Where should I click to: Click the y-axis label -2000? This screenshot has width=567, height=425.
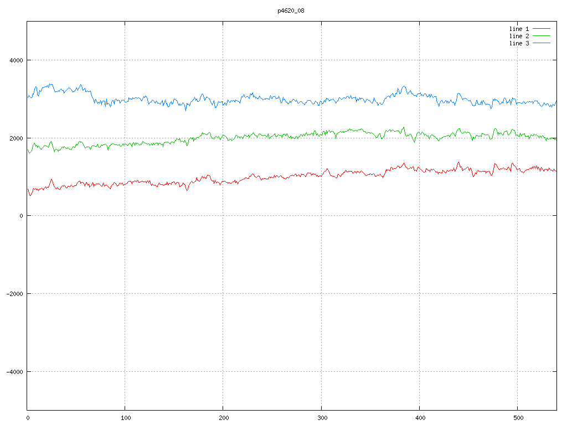[x=15, y=294]
